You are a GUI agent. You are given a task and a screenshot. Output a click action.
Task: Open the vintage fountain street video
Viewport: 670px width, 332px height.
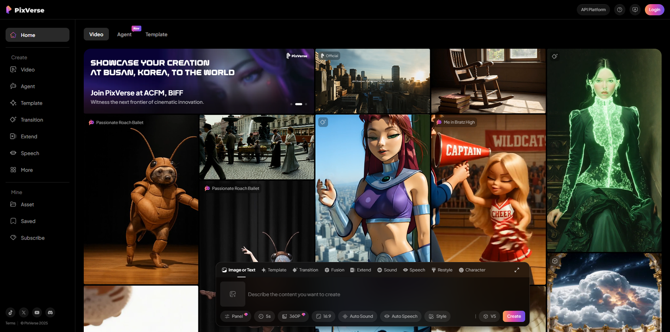coord(257,147)
